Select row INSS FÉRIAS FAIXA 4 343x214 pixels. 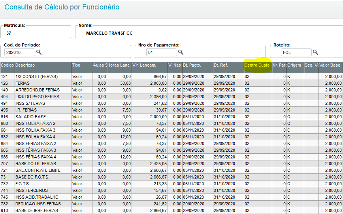pos(171,157)
